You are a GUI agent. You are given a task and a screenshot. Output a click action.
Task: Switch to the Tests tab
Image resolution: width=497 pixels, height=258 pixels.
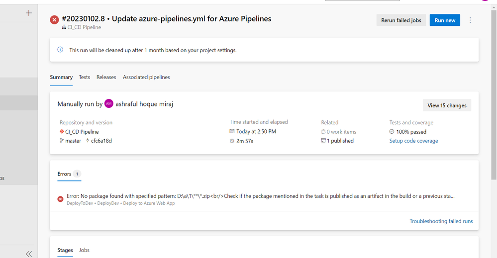84,77
